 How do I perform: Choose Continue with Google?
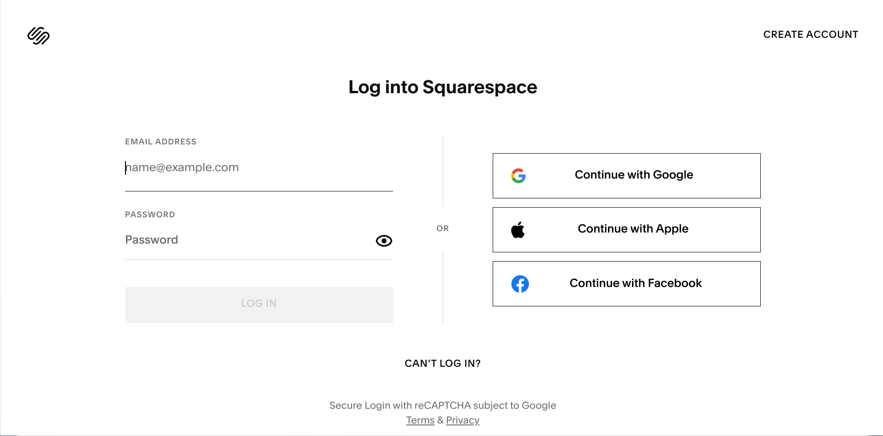point(626,175)
